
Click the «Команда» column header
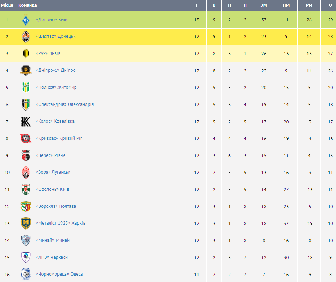coord(27,5)
